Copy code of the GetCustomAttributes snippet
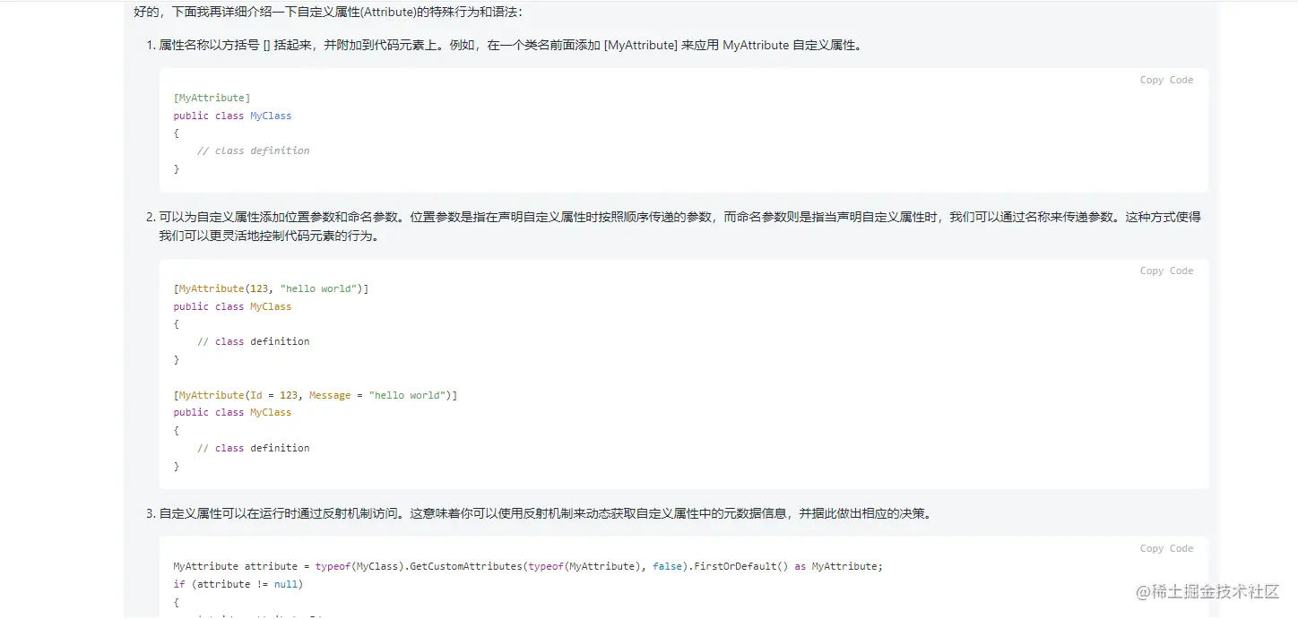 tap(1166, 548)
